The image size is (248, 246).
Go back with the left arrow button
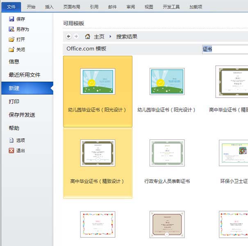click(68, 36)
